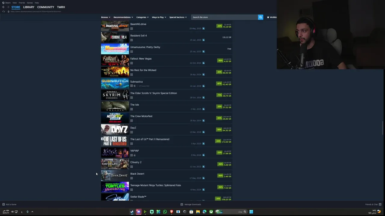Viewport: 385px width, 216px height.
Task: Click the Steam back navigation arrow
Action: (3, 7)
